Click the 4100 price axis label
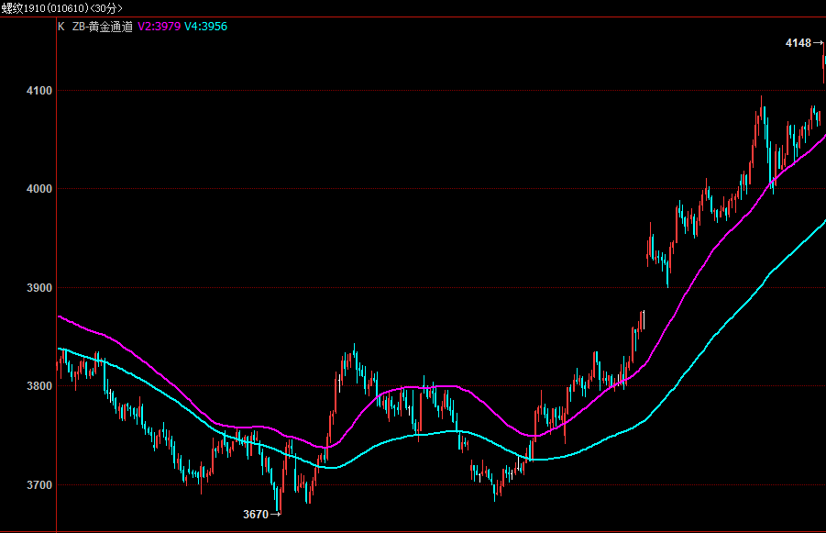This screenshot has height=533, width=826. click(39, 91)
